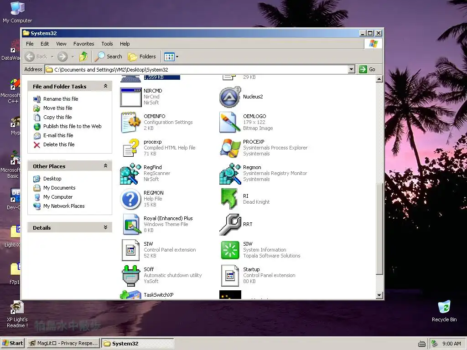The image size is (467, 350).
Task: Go to My Documents in Other Places
Action: 59,188
